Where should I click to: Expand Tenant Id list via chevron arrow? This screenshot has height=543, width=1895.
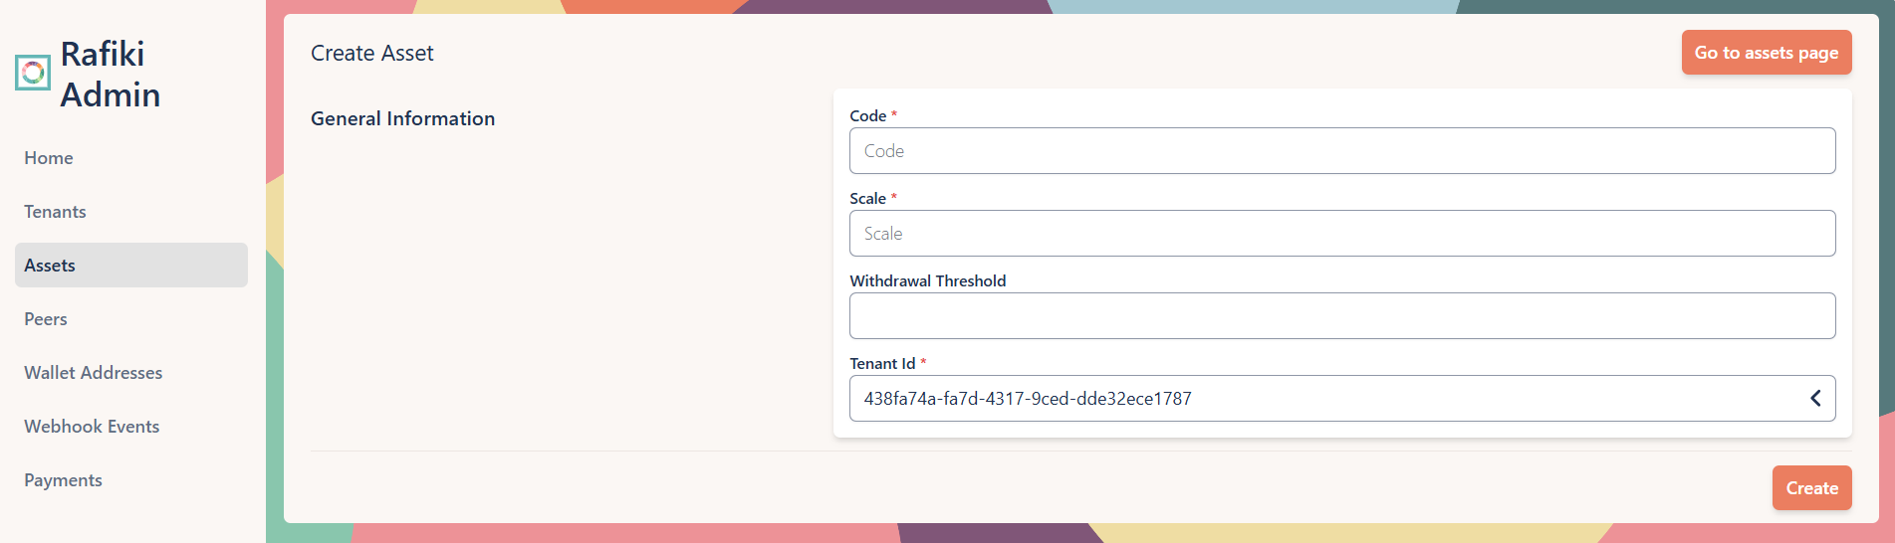(x=1815, y=399)
